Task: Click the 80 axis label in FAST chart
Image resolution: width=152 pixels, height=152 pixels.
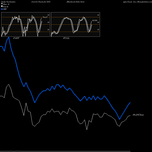Action: click(x=48, y=15)
